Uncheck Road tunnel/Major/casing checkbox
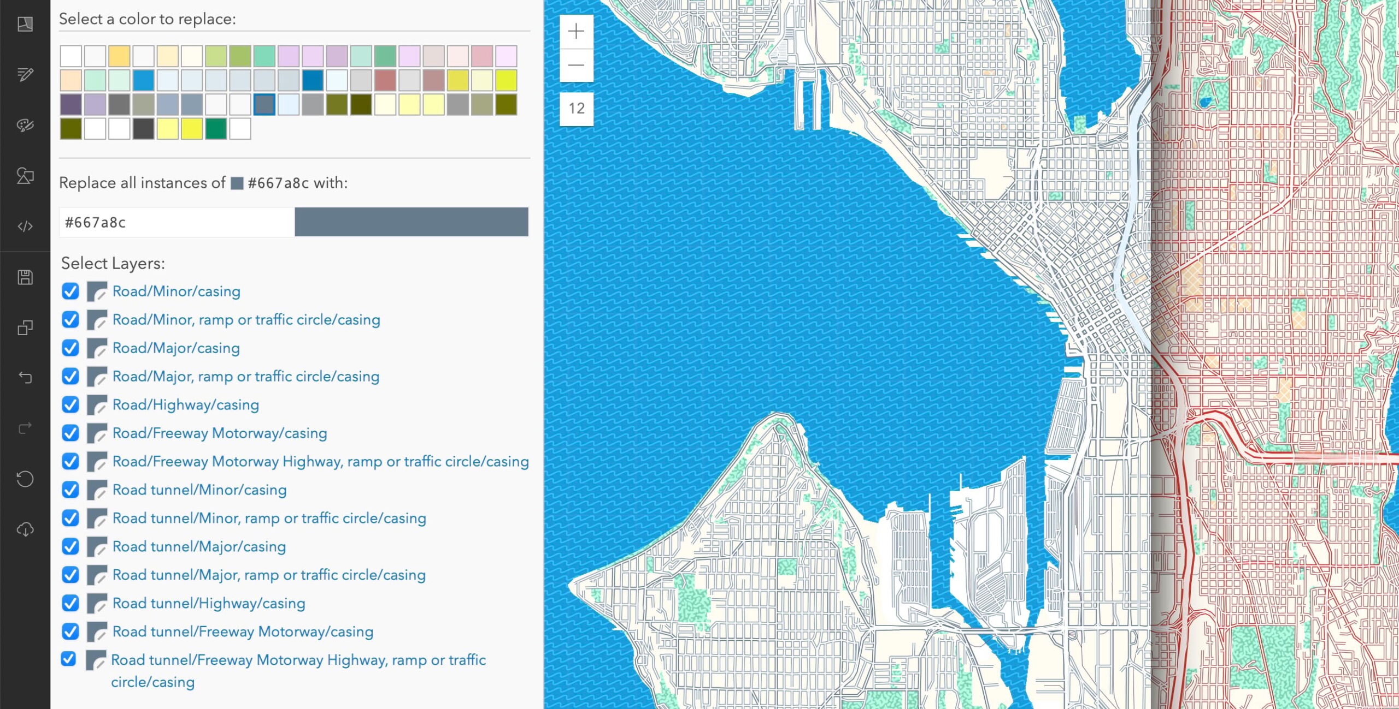Screen dimensions: 1399x709 point(70,547)
